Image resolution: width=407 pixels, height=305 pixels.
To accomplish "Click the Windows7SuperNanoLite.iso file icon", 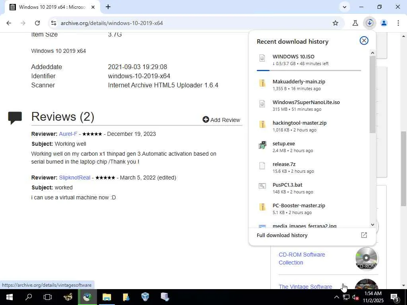I will tap(262, 104).
